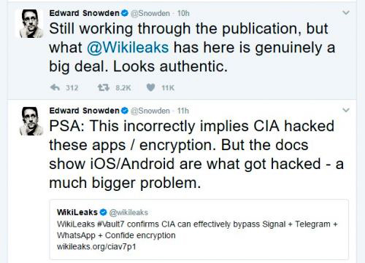Image resolution: width=365 pixels, height=263 pixels.
Task: Open the @Wikileaks mention link
Action: 128,47
